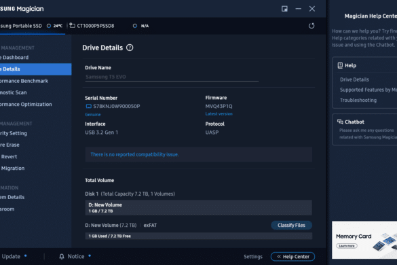Open Newsroom in sidebar
This screenshot has width=397, height=265.
[7, 209]
